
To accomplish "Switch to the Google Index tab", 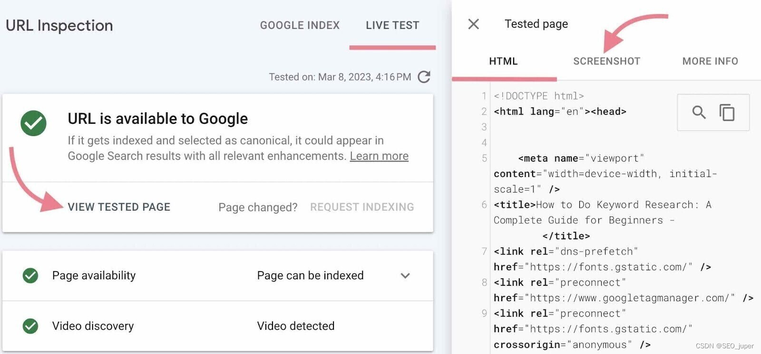I will tap(300, 25).
